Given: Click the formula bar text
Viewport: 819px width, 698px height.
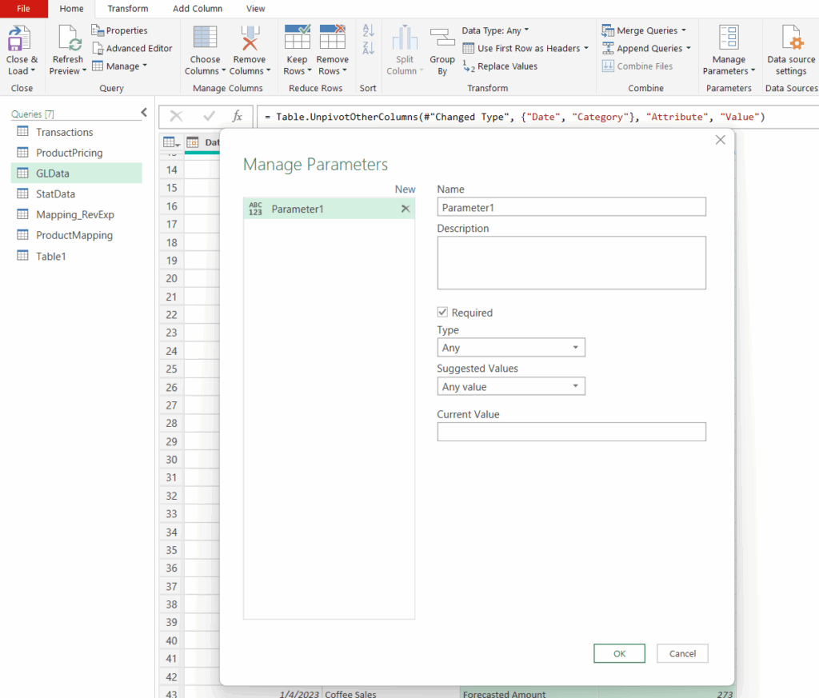Looking at the screenshot, I should point(515,117).
